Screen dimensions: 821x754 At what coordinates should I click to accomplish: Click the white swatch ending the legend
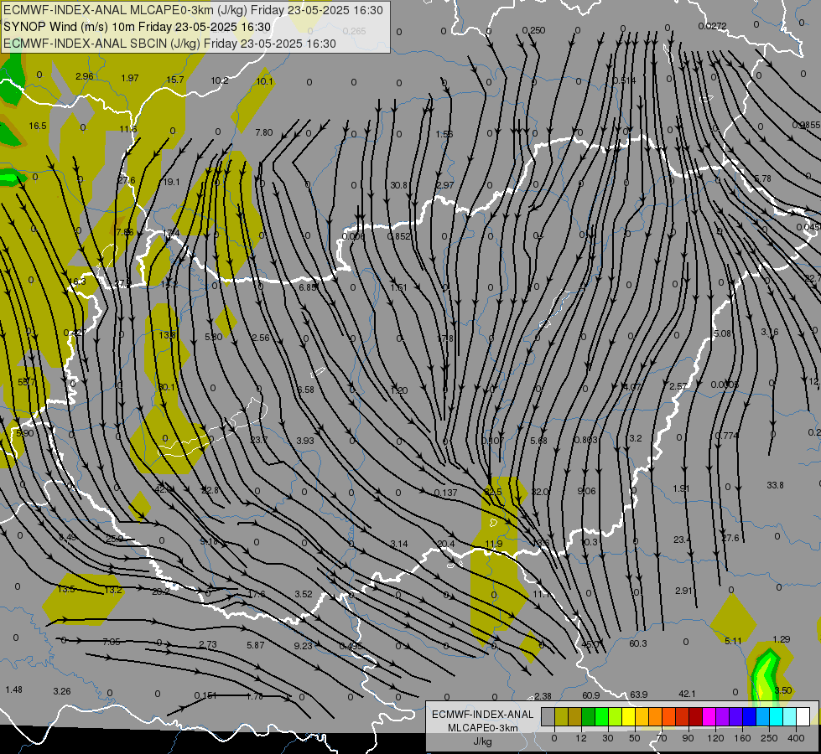pyautogui.click(x=803, y=716)
